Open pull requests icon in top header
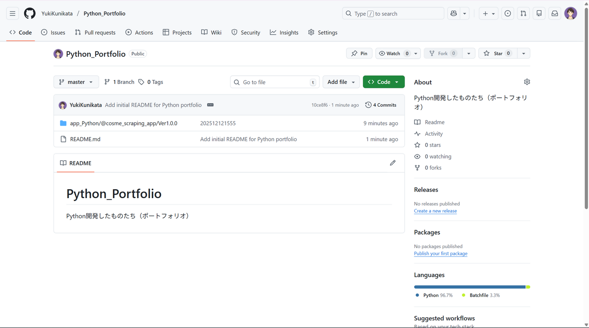The image size is (589, 328). click(x=523, y=13)
